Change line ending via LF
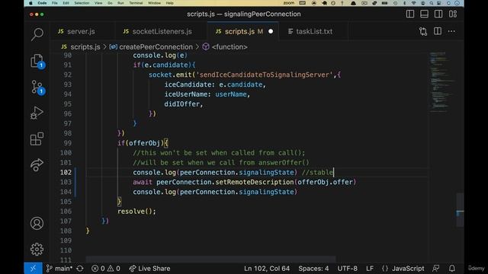This screenshot has height=274, width=488. (370, 269)
